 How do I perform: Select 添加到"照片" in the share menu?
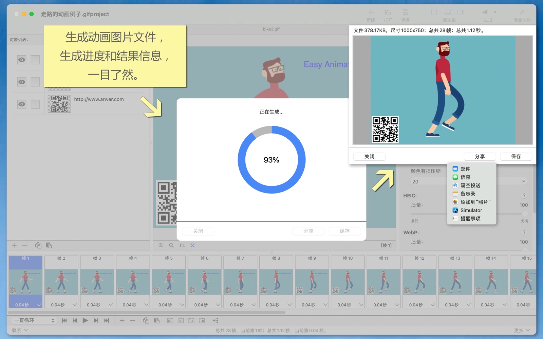tap(475, 202)
